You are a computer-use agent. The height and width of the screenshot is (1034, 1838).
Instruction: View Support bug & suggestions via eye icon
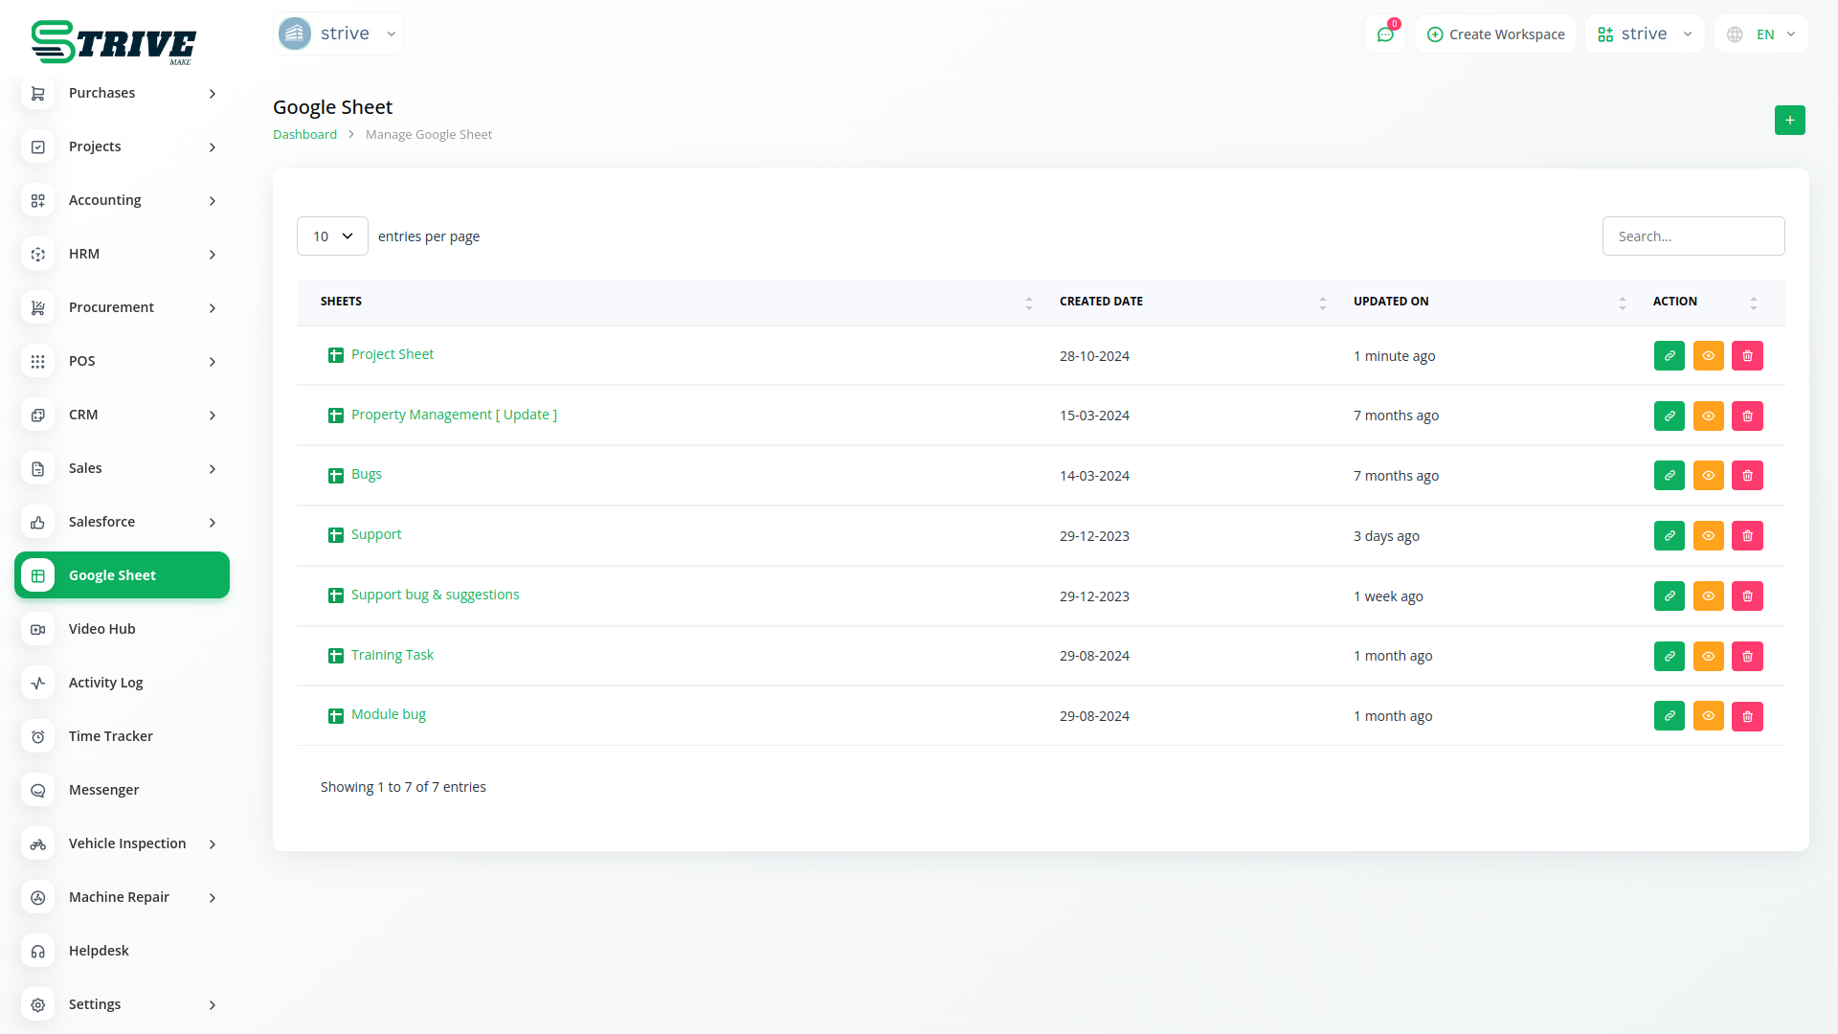pos(1708,596)
